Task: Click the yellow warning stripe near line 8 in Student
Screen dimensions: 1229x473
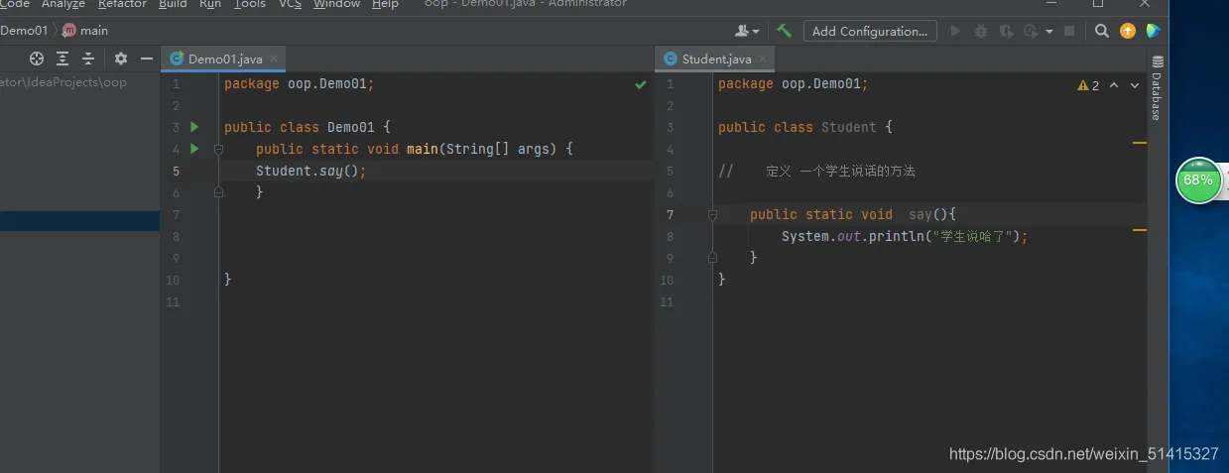Action: pyautogui.click(x=1139, y=230)
